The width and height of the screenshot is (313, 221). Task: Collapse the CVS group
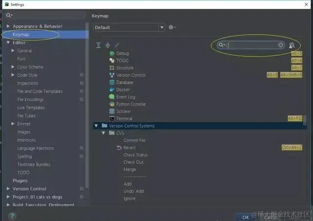point(103,133)
